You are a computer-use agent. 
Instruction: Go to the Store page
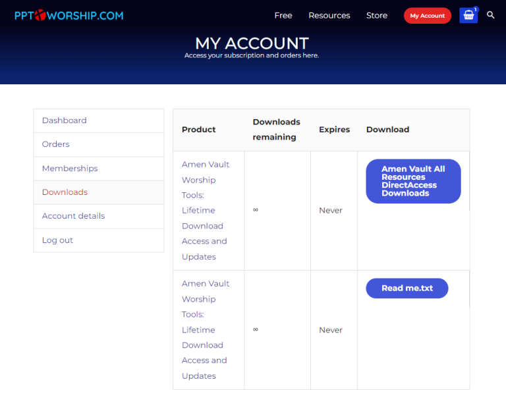coord(377,16)
